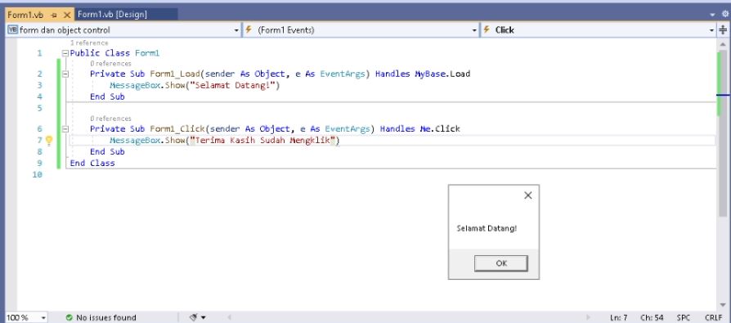Click the Me.Click text on line 6

440,128
